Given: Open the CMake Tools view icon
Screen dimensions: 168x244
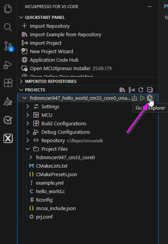Looking at the screenshot, I should [x=8, y=101].
